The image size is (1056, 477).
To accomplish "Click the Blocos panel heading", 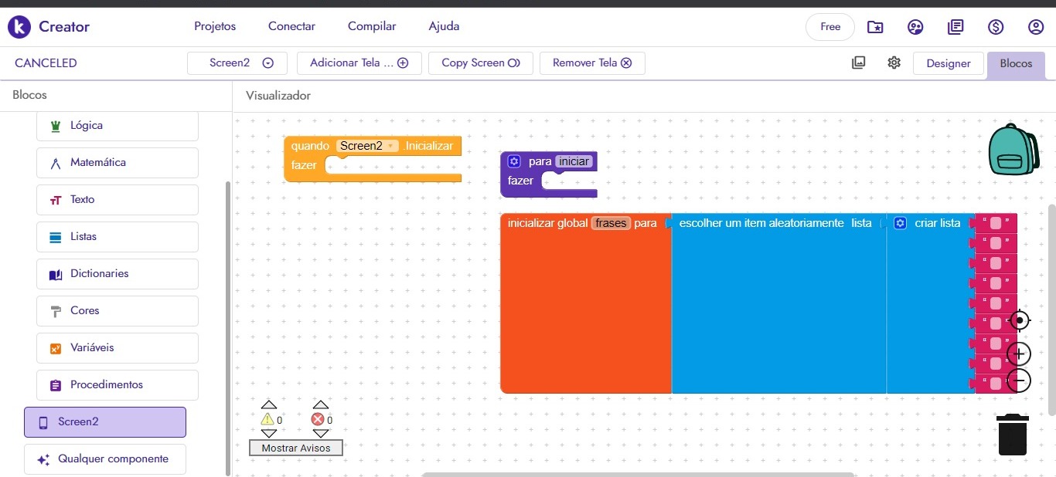I will (x=29, y=95).
